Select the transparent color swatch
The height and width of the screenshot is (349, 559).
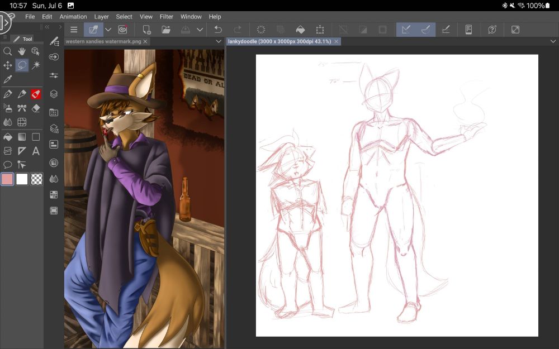coord(36,179)
